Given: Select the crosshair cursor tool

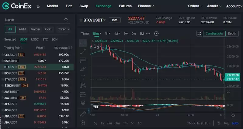Looking at the screenshot, I should pyautogui.click(x=83, y=43).
